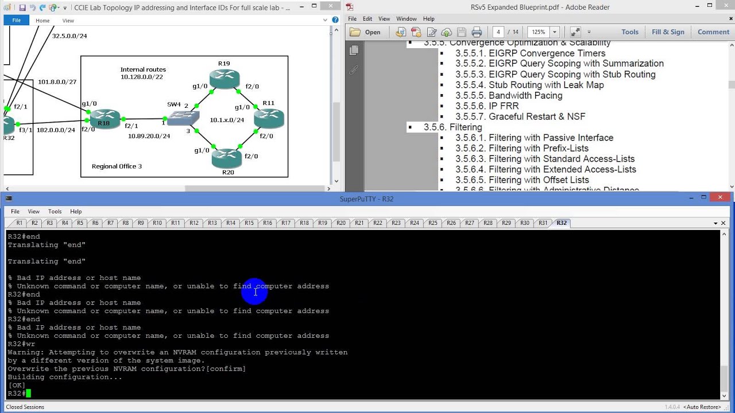Click the attachments paperclip icon in Reader sidebar
Viewport: 735px width, 413px height.
[354, 70]
